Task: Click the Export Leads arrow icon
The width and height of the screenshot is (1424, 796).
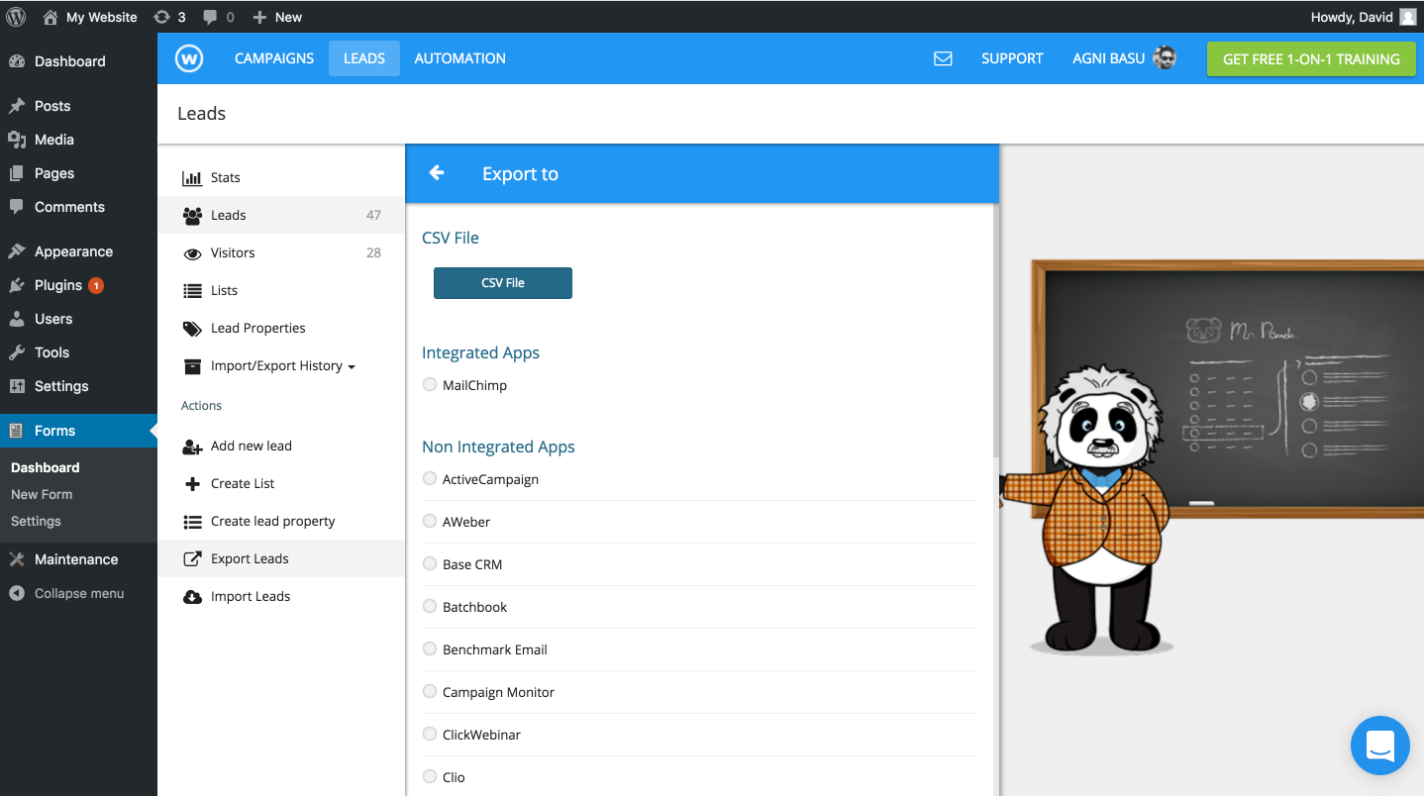Action: coord(193,559)
